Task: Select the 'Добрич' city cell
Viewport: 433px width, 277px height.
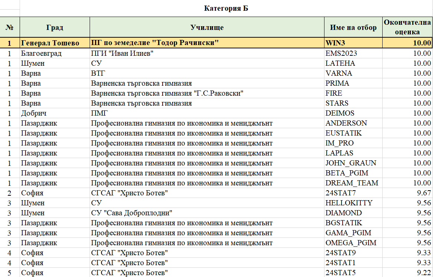Action: pos(55,113)
